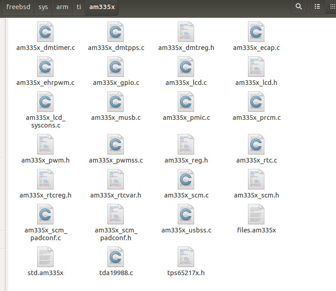Select the am335x_lcd_syscons.c file icon
This screenshot has height=291, width=336.
(45, 102)
